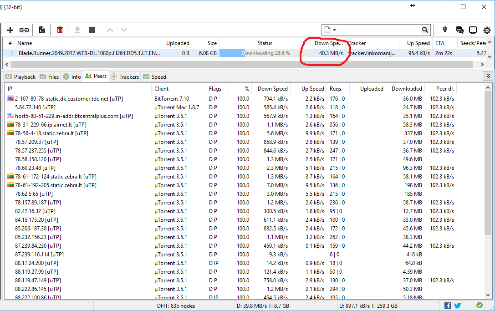Click the Downloading 28.6 % progress bar
The image size is (495, 311).
265,53
